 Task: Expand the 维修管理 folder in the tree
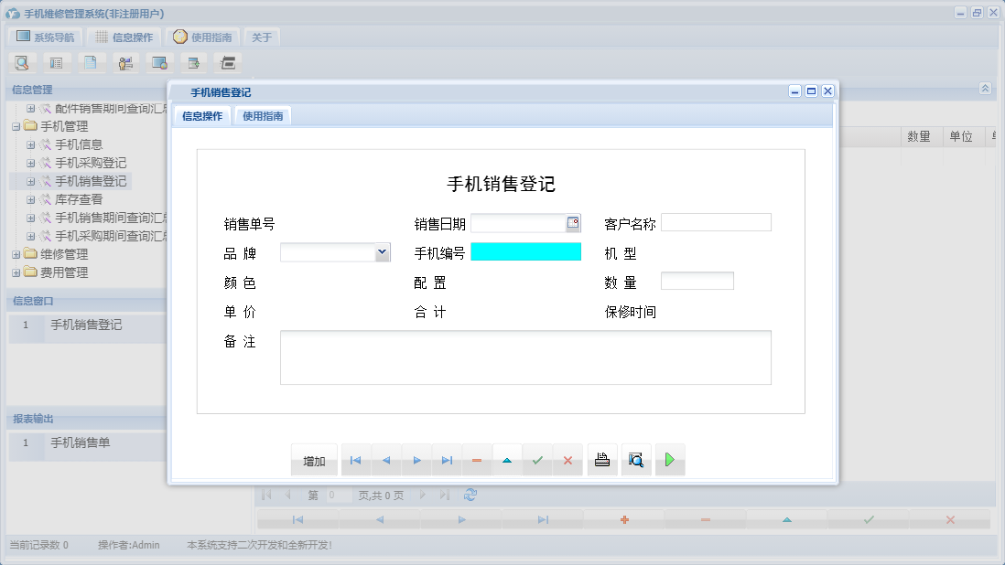point(16,254)
